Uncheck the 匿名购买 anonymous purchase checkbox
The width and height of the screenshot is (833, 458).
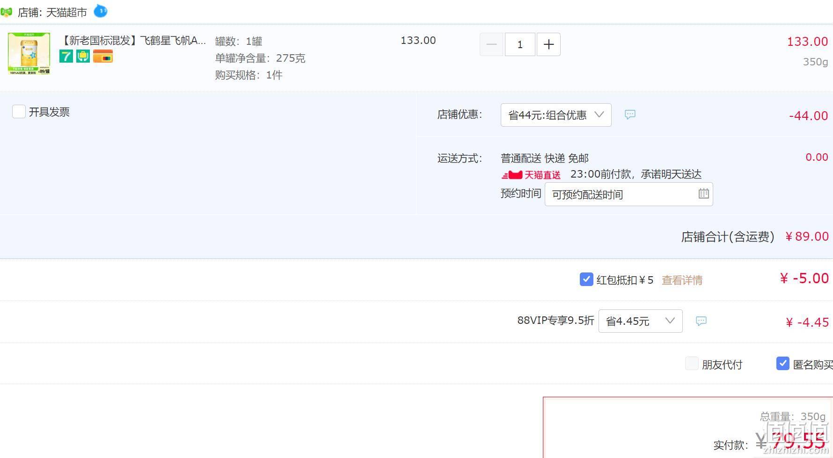click(x=783, y=364)
